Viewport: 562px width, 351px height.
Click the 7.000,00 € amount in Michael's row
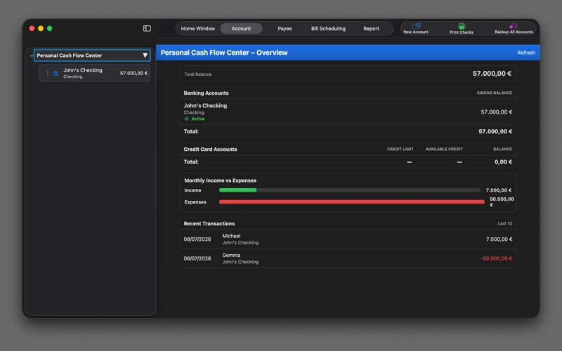pyautogui.click(x=499, y=239)
